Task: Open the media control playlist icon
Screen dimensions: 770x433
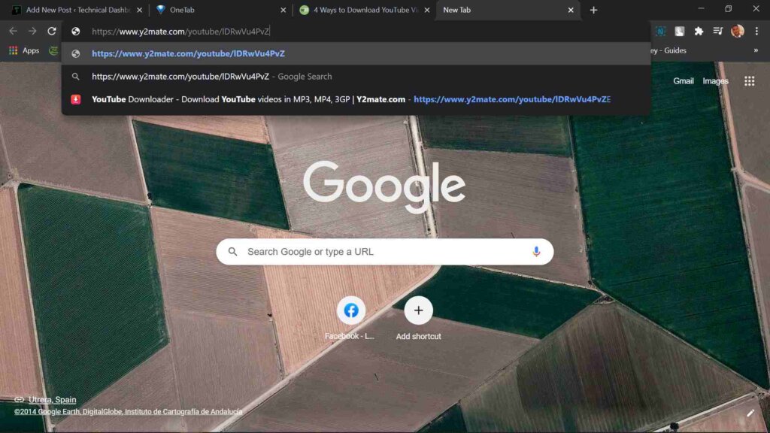Action: pos(718,32)
